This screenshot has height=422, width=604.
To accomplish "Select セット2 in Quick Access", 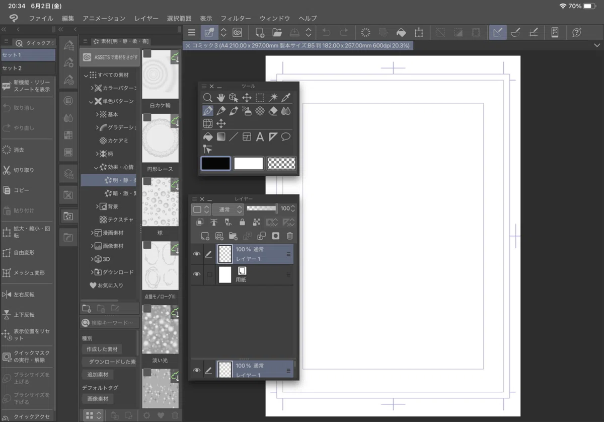I will [28, 68].
